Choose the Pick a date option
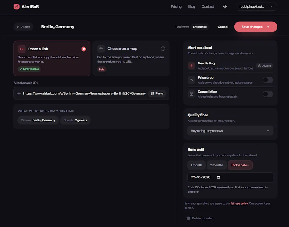289x227 pixels. pos(240,165)
